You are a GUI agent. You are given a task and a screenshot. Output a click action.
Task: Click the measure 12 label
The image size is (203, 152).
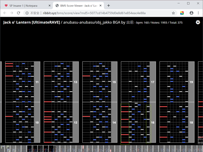pos(75,122)
